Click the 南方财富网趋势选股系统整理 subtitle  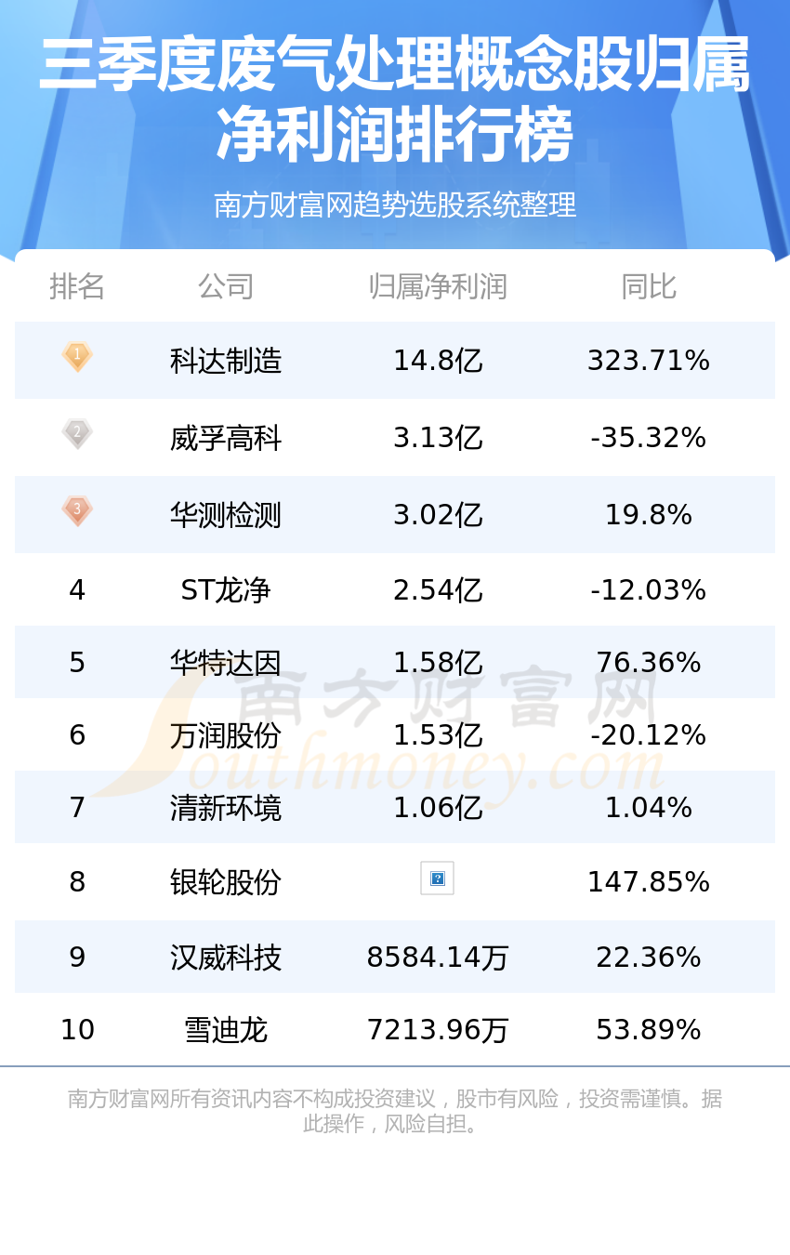(395, 205)
